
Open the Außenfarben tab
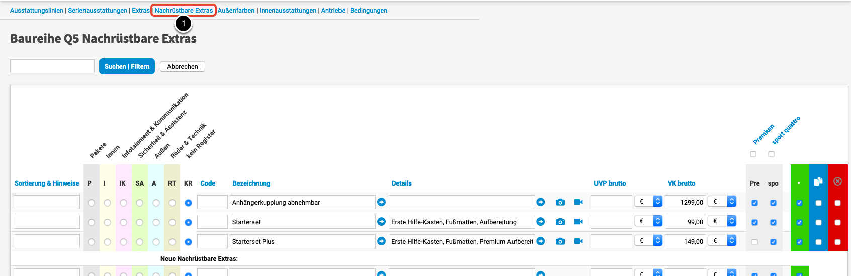(236, 11)
